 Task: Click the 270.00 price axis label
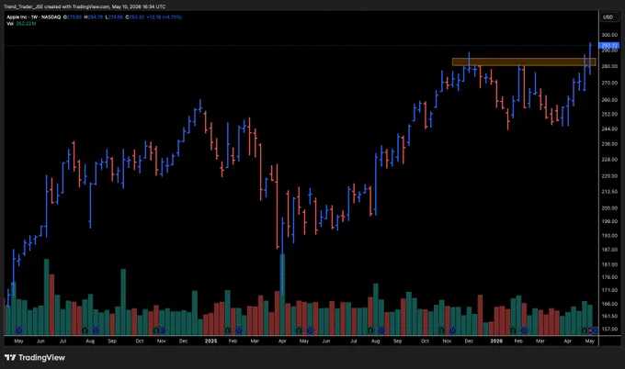tap(609, 84)
